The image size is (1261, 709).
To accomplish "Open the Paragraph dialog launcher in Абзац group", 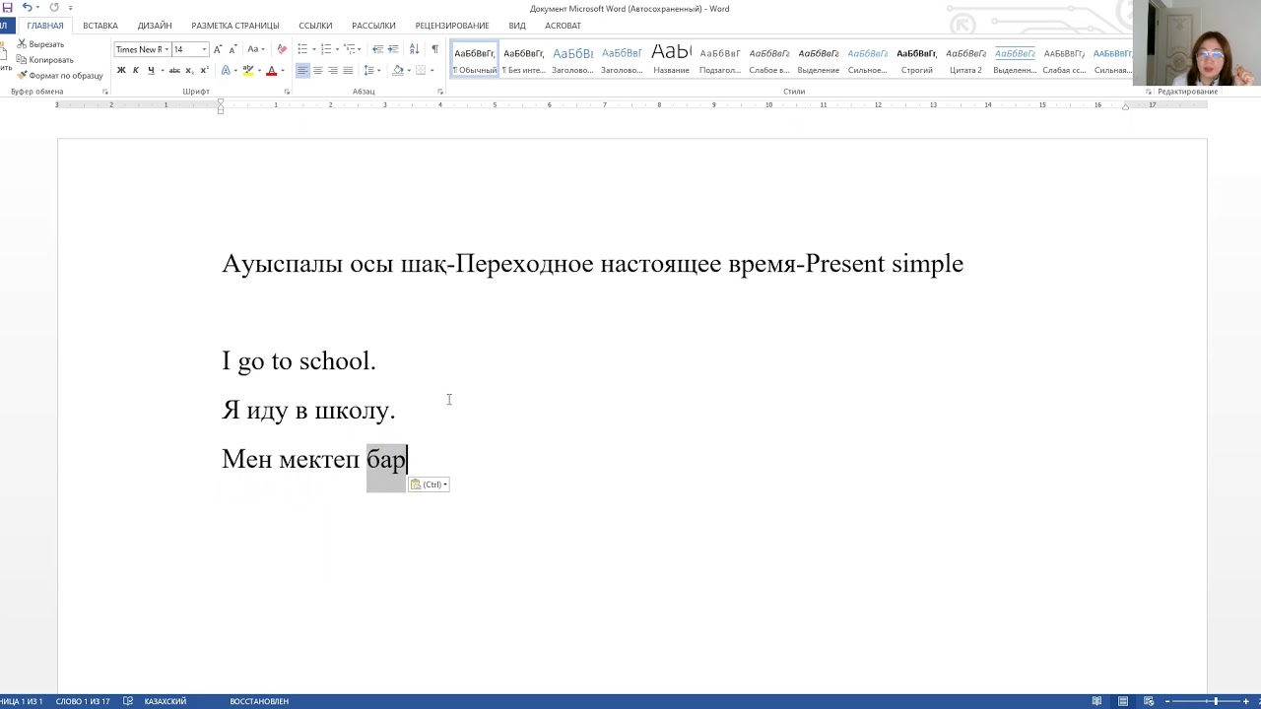I will coord(440,92).
